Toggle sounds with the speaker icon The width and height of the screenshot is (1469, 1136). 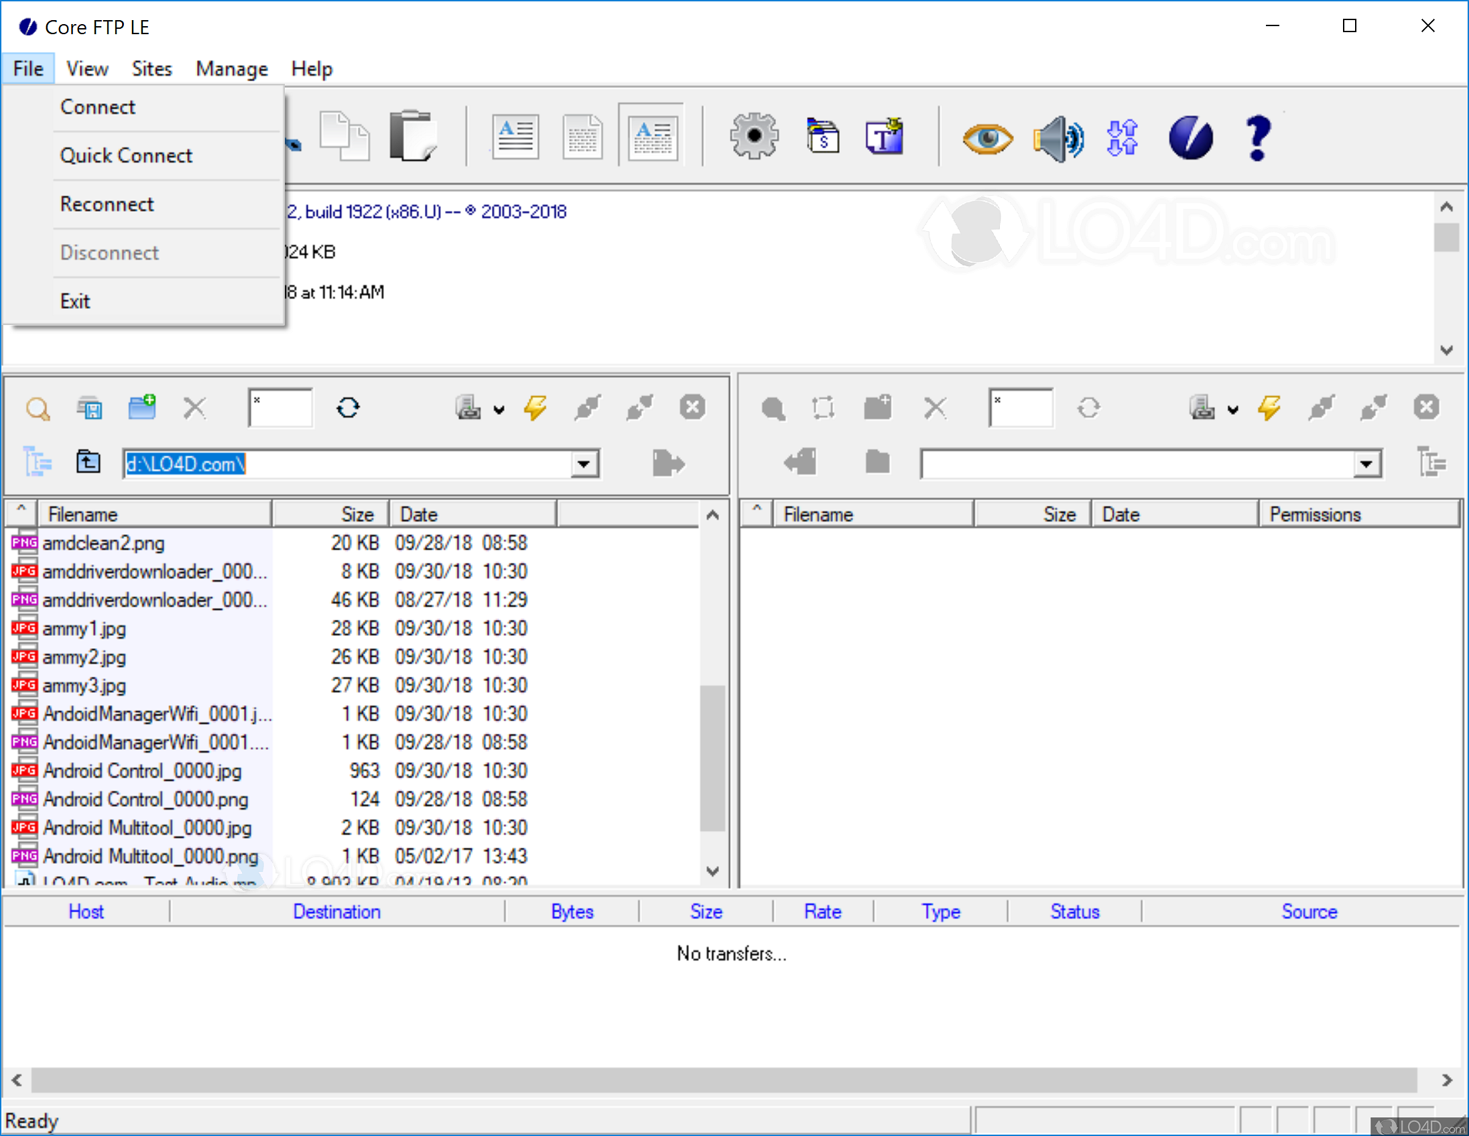tap(1058, 139)
